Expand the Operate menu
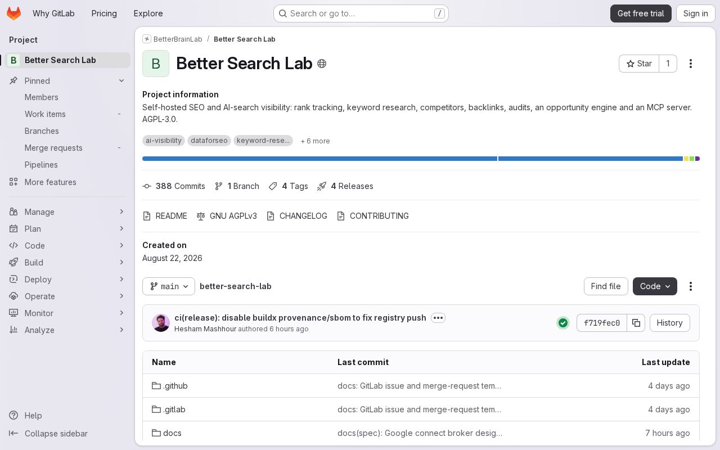720x450 pixels. tap(67, 296)
